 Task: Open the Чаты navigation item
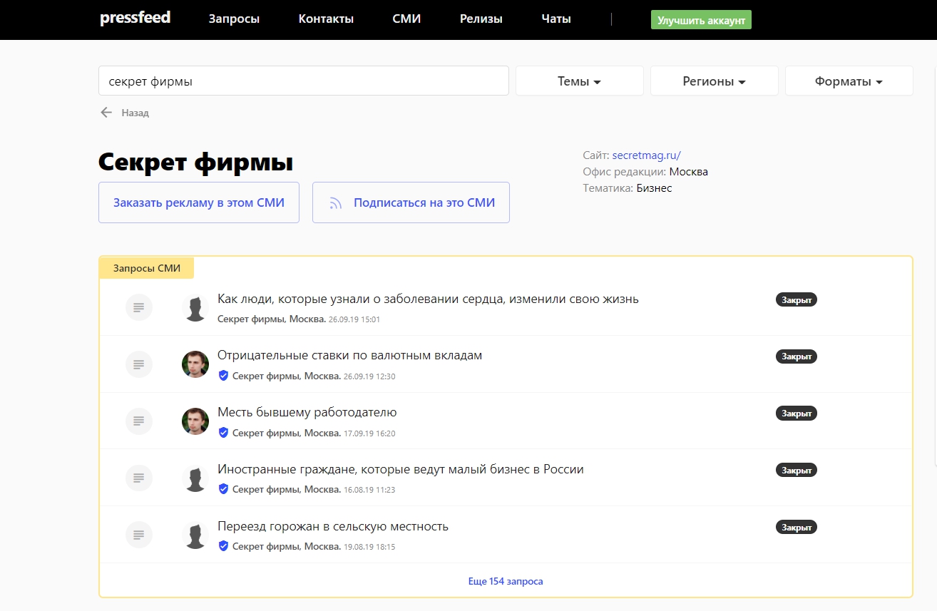click(x=555, y=19)
